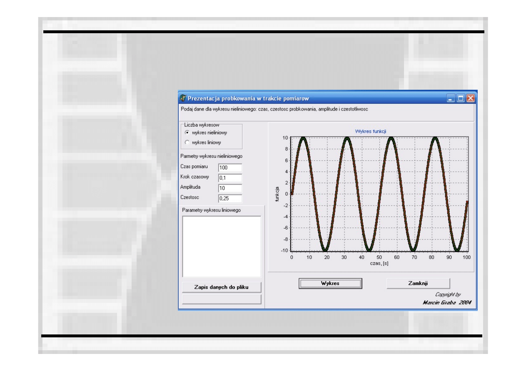526x371 pixels.
Task: Click the "czas, [s]" x-axis label
Action: [379, 263]
